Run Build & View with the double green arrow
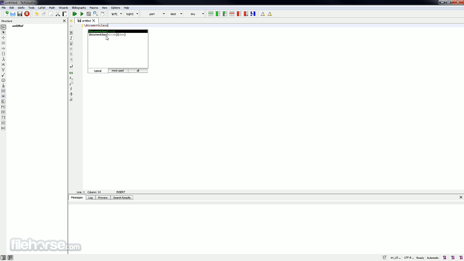 74,14
